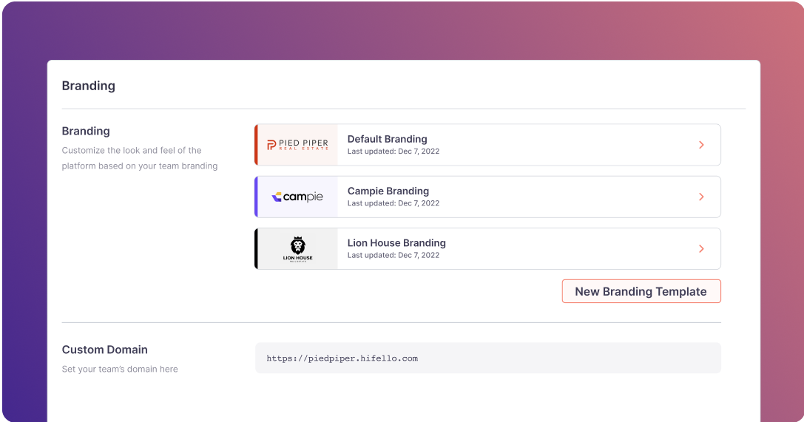The image size is (804, 422).
Task: Click the 'Set your team's domain here' text
Action: point(120,370)
